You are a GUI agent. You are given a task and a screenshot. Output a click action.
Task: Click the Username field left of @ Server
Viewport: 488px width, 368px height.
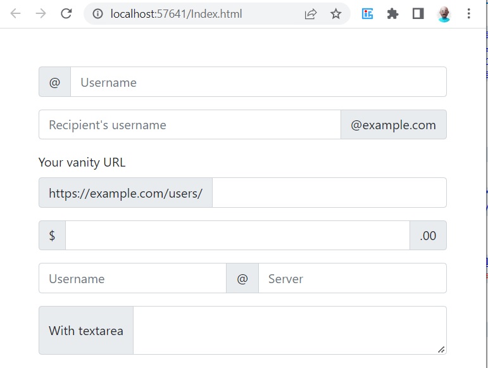[x=132, y=278]
